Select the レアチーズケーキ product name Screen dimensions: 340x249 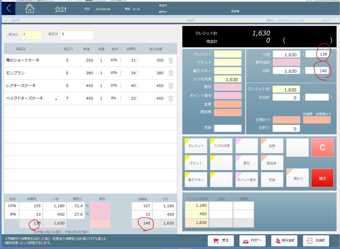21,86
